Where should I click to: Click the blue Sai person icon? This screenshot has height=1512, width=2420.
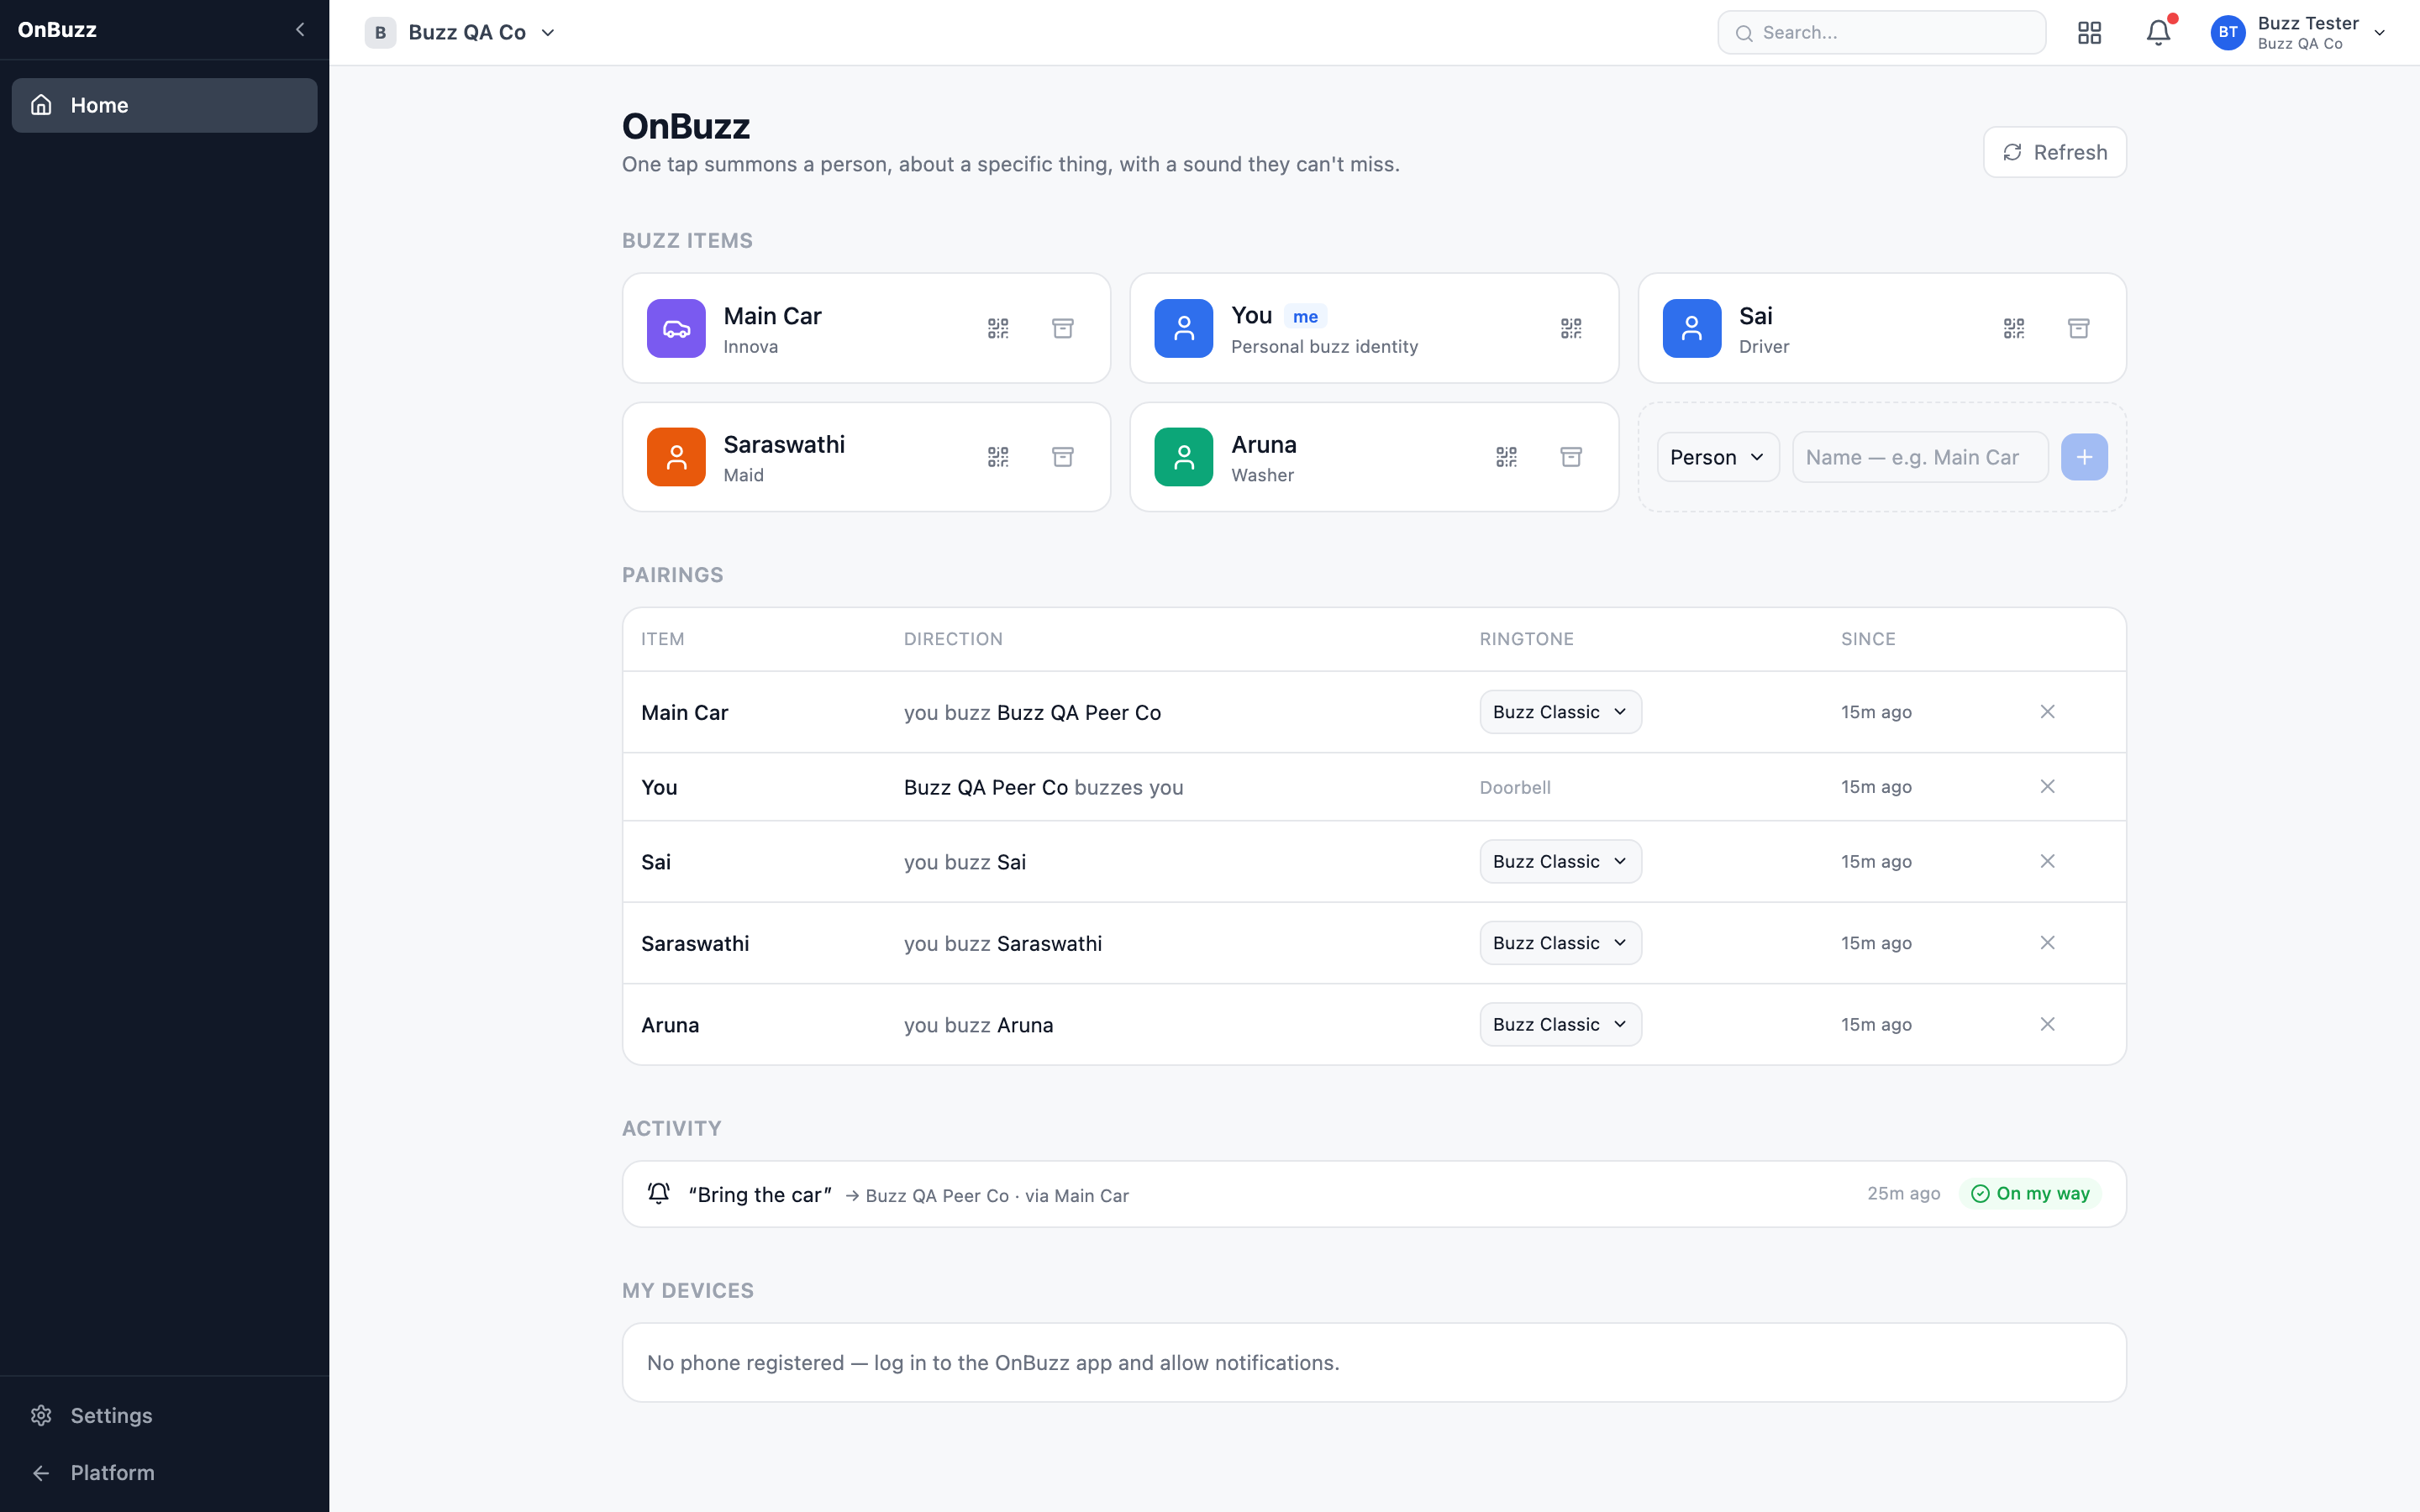click(1692, 328)
